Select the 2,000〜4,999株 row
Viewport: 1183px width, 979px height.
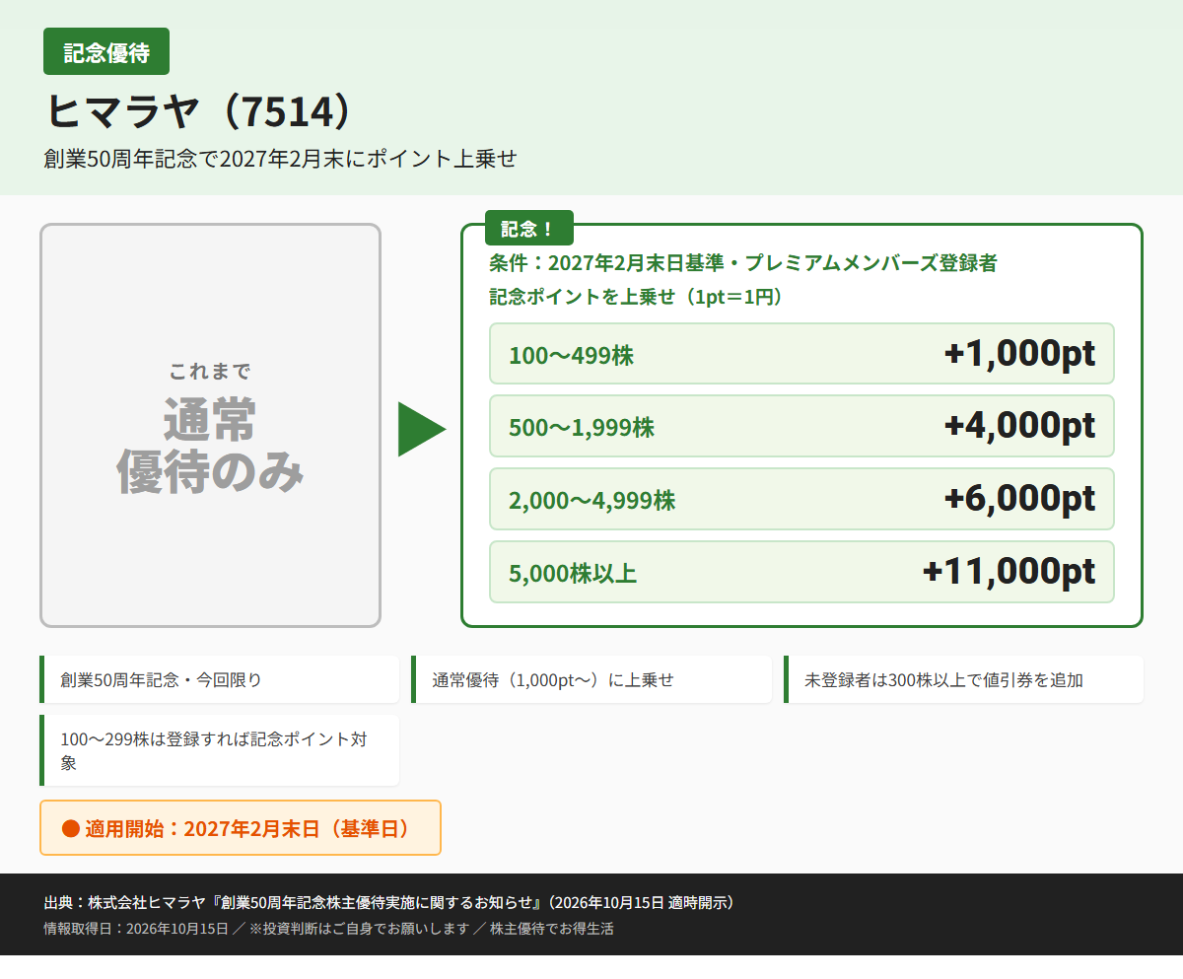(x=801, y=499)
